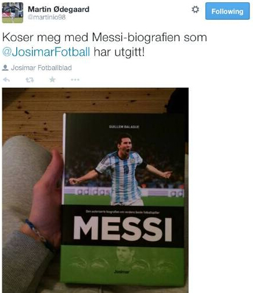Click Guillem Balague author name on cover
The image size is (253, 293).
124,127
